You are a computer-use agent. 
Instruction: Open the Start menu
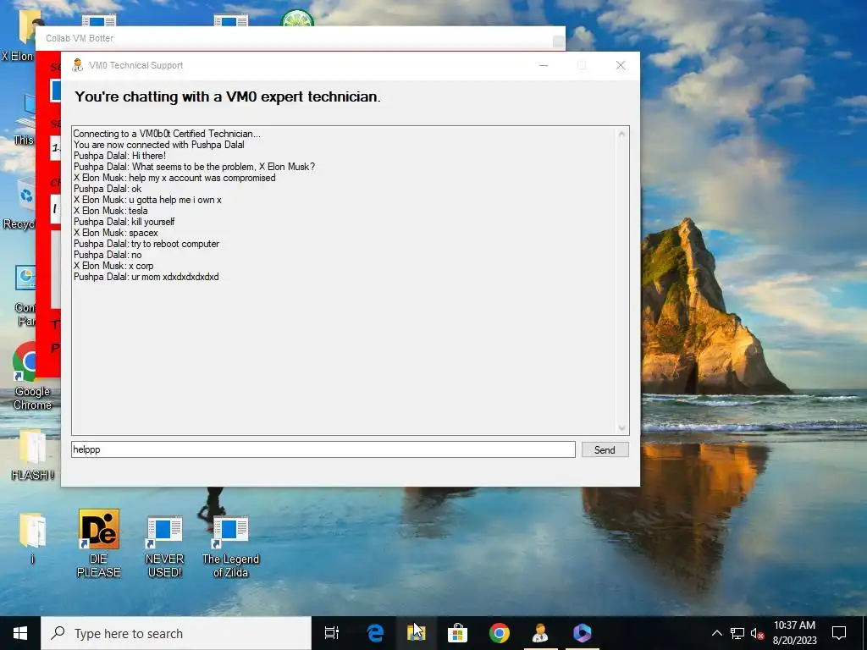20,633
